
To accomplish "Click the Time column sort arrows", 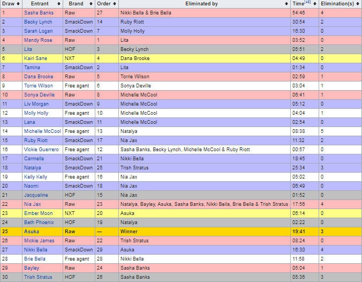I will tap(314, 4).
